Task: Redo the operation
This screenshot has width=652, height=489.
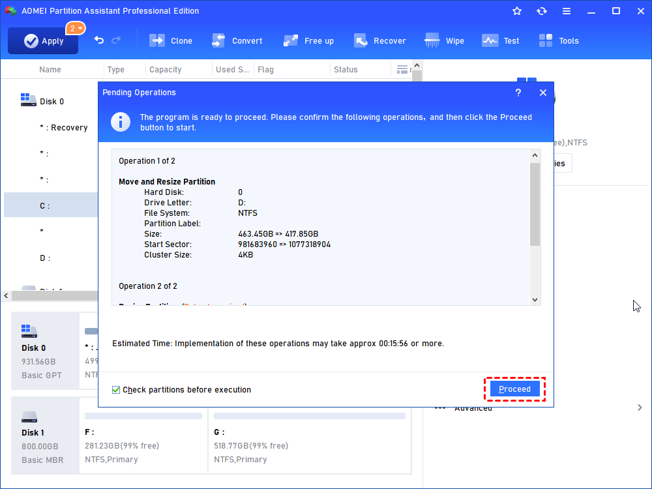Action: pos(117,40)
